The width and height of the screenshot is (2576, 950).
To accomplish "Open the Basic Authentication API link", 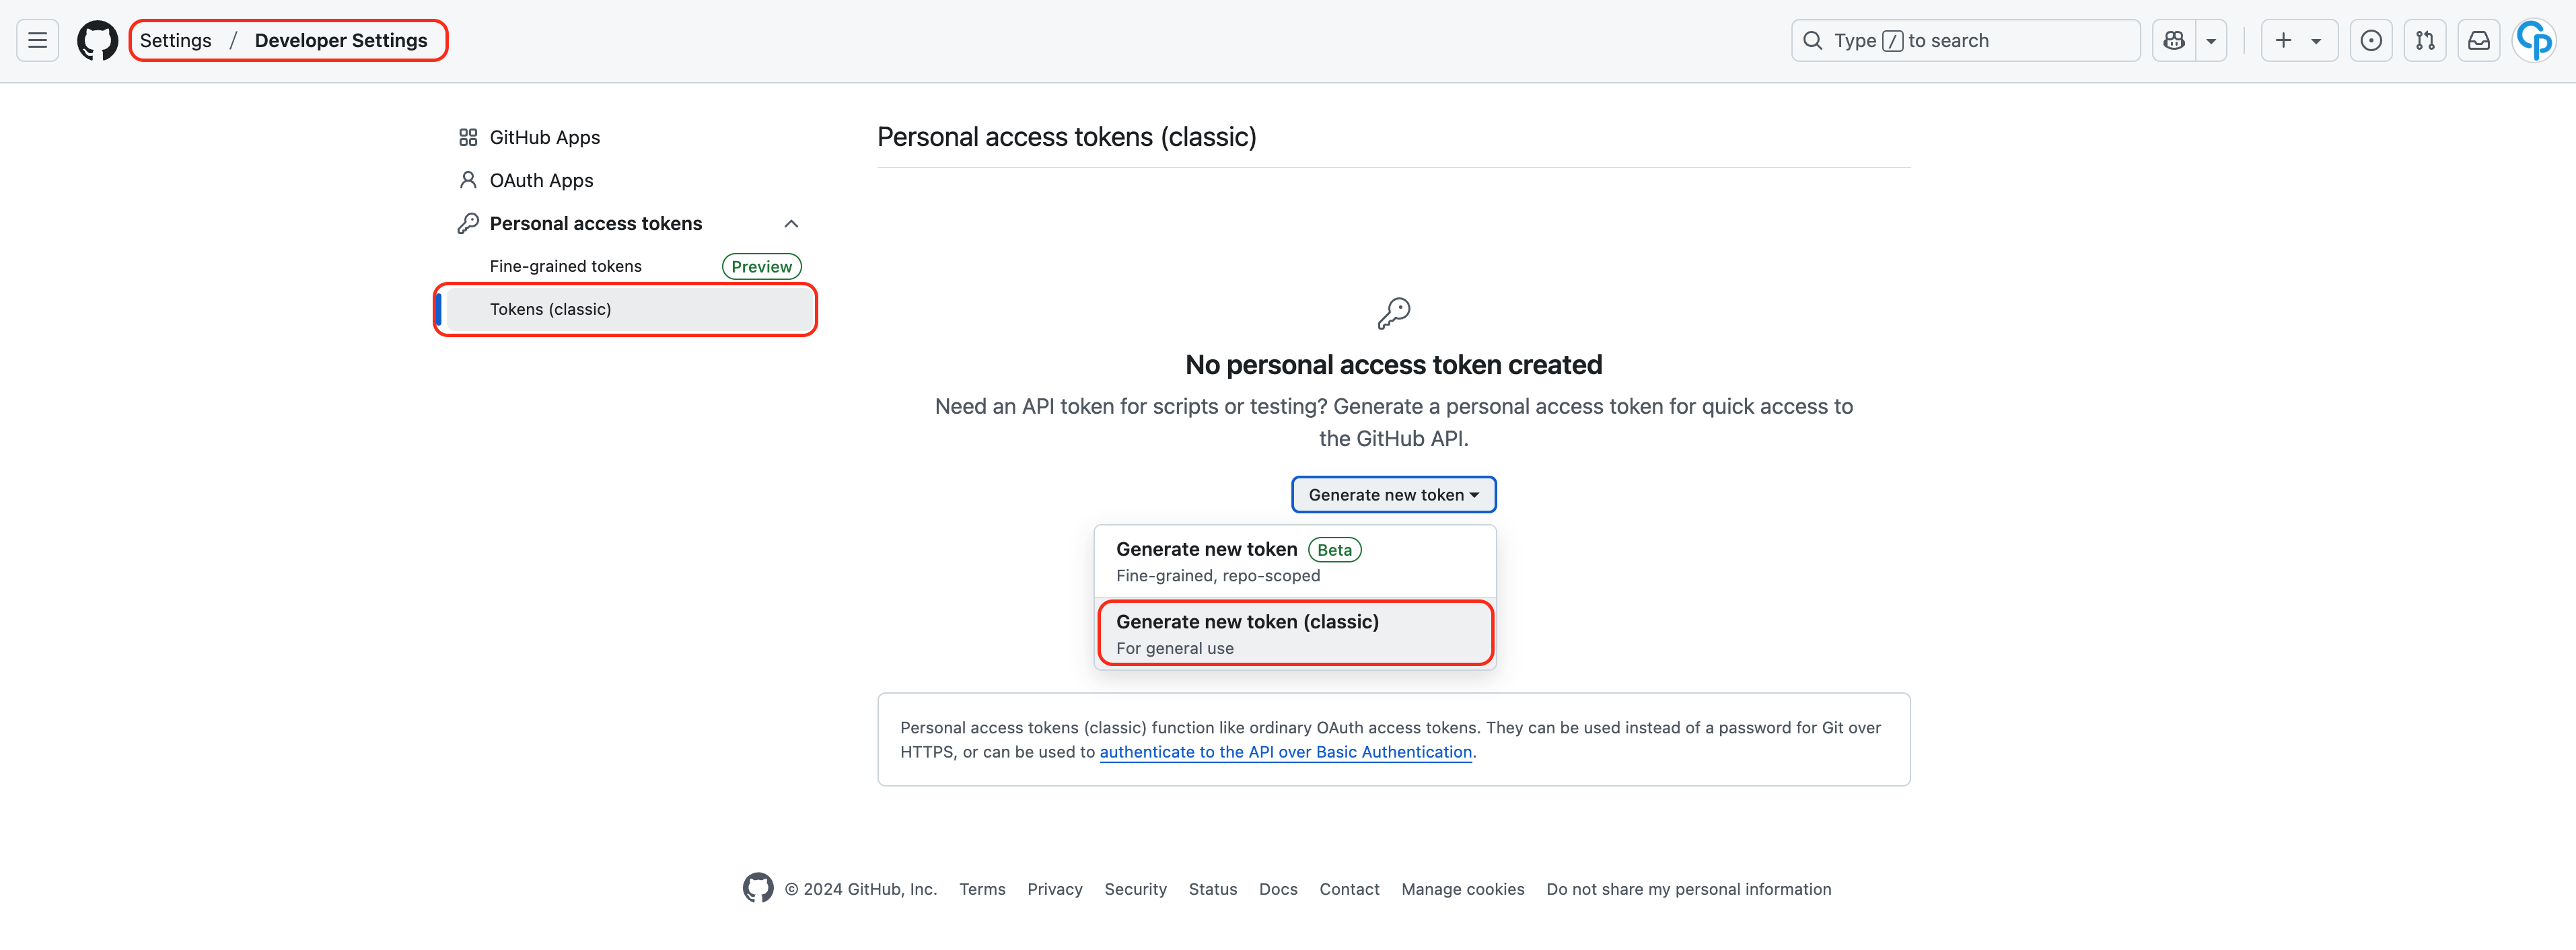I will [x=1285, y=752].
